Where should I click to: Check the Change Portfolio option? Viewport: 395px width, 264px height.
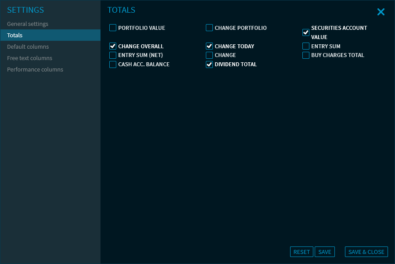tap(209, 28)
